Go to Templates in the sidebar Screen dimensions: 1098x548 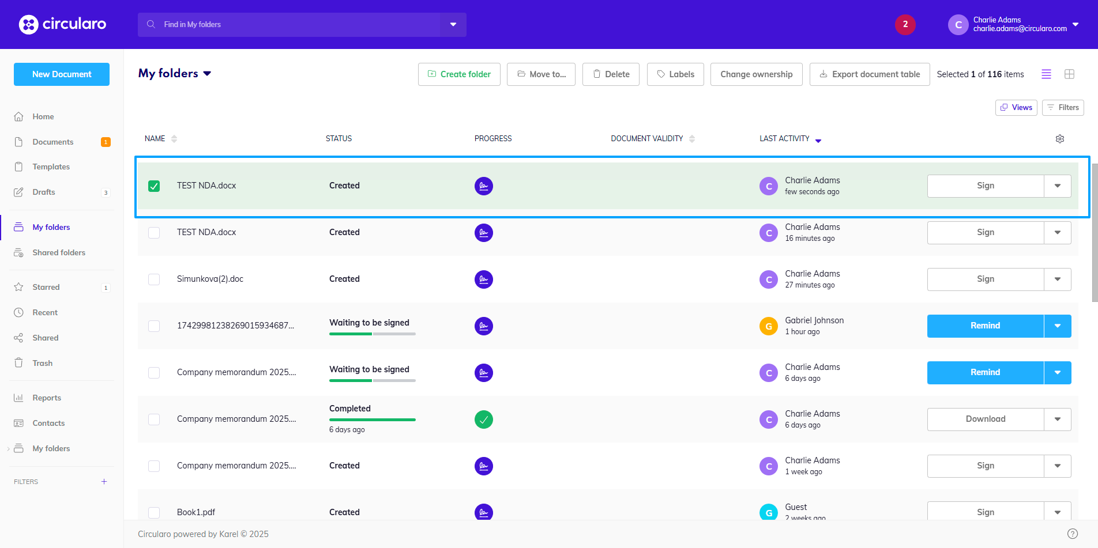pyautogui.click(x=51, y=167)
